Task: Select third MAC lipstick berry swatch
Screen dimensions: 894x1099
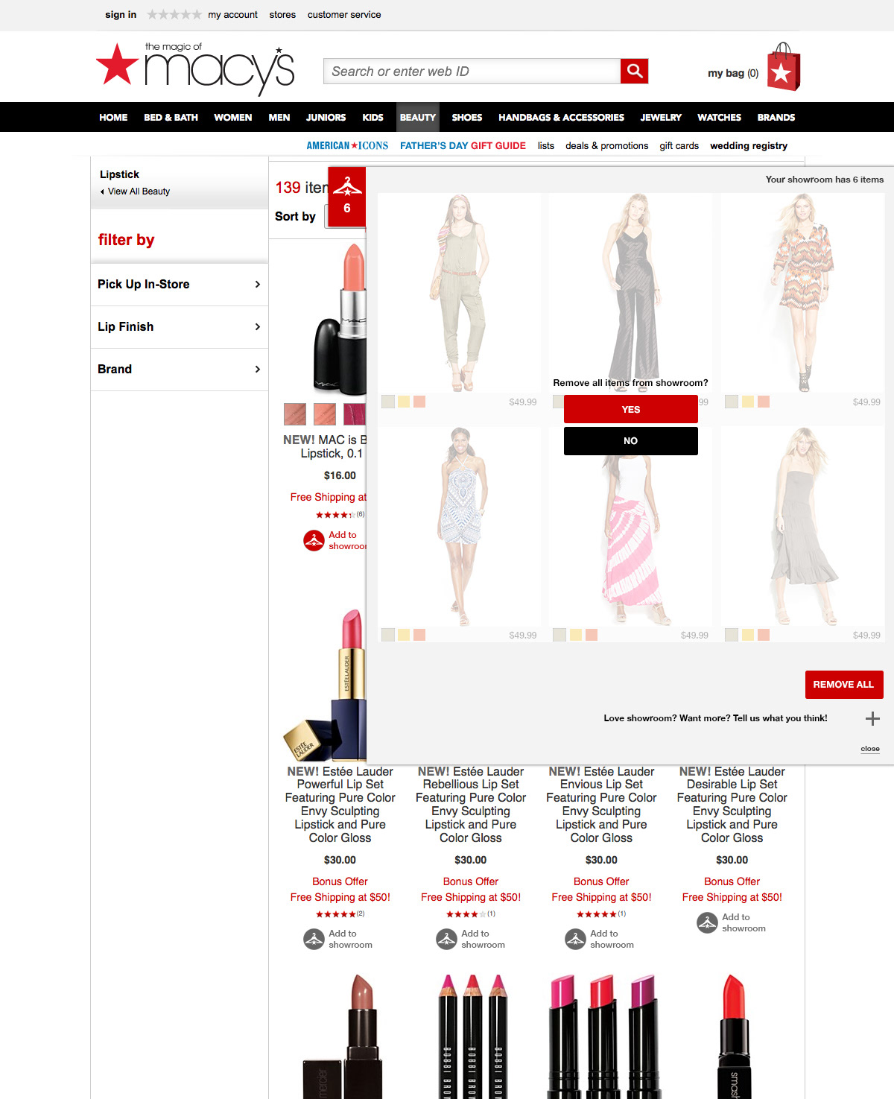Action: [x=355, y=414]
